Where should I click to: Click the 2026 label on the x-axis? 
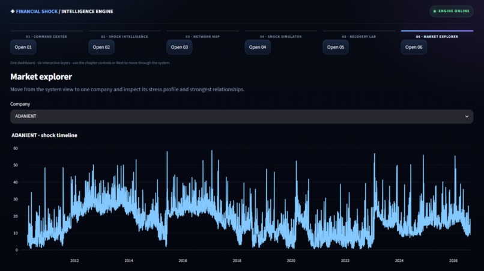pyautogui.click(x=453, y=261)
